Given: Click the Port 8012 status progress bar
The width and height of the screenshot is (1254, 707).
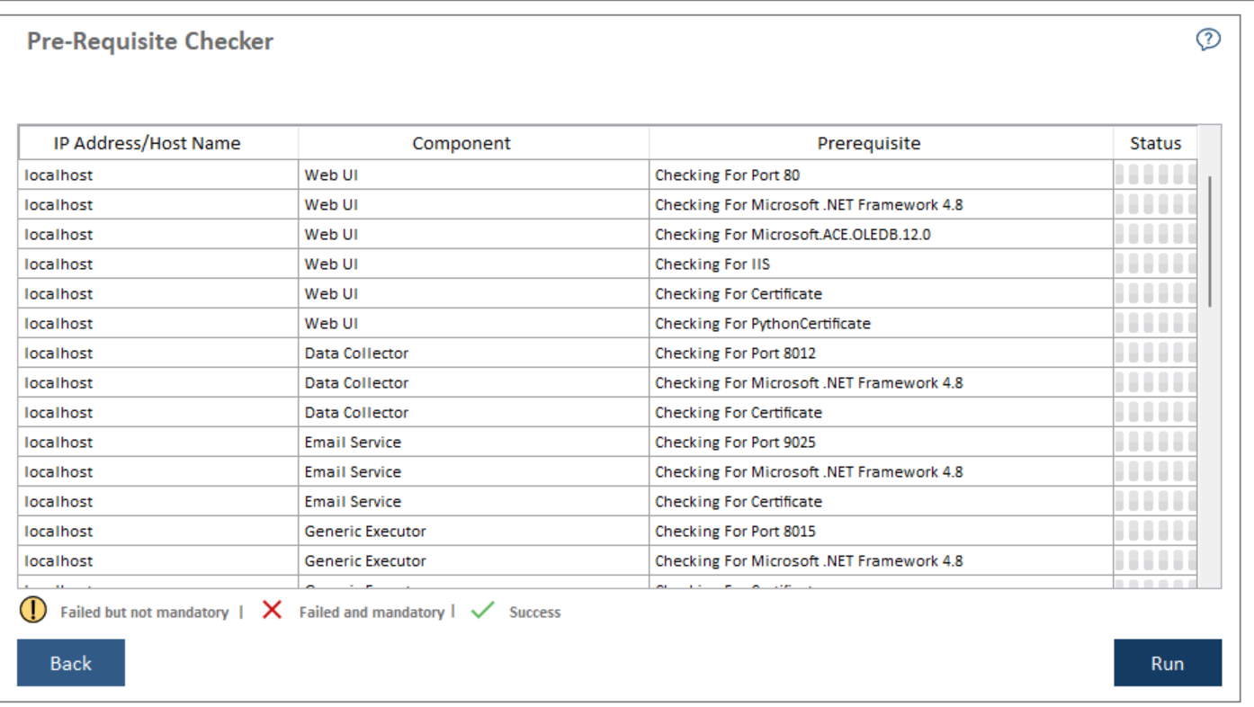Looking at the screenshot, I should tap(1155, 353).
